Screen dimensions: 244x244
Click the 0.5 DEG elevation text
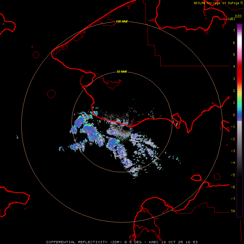point(133,242)
